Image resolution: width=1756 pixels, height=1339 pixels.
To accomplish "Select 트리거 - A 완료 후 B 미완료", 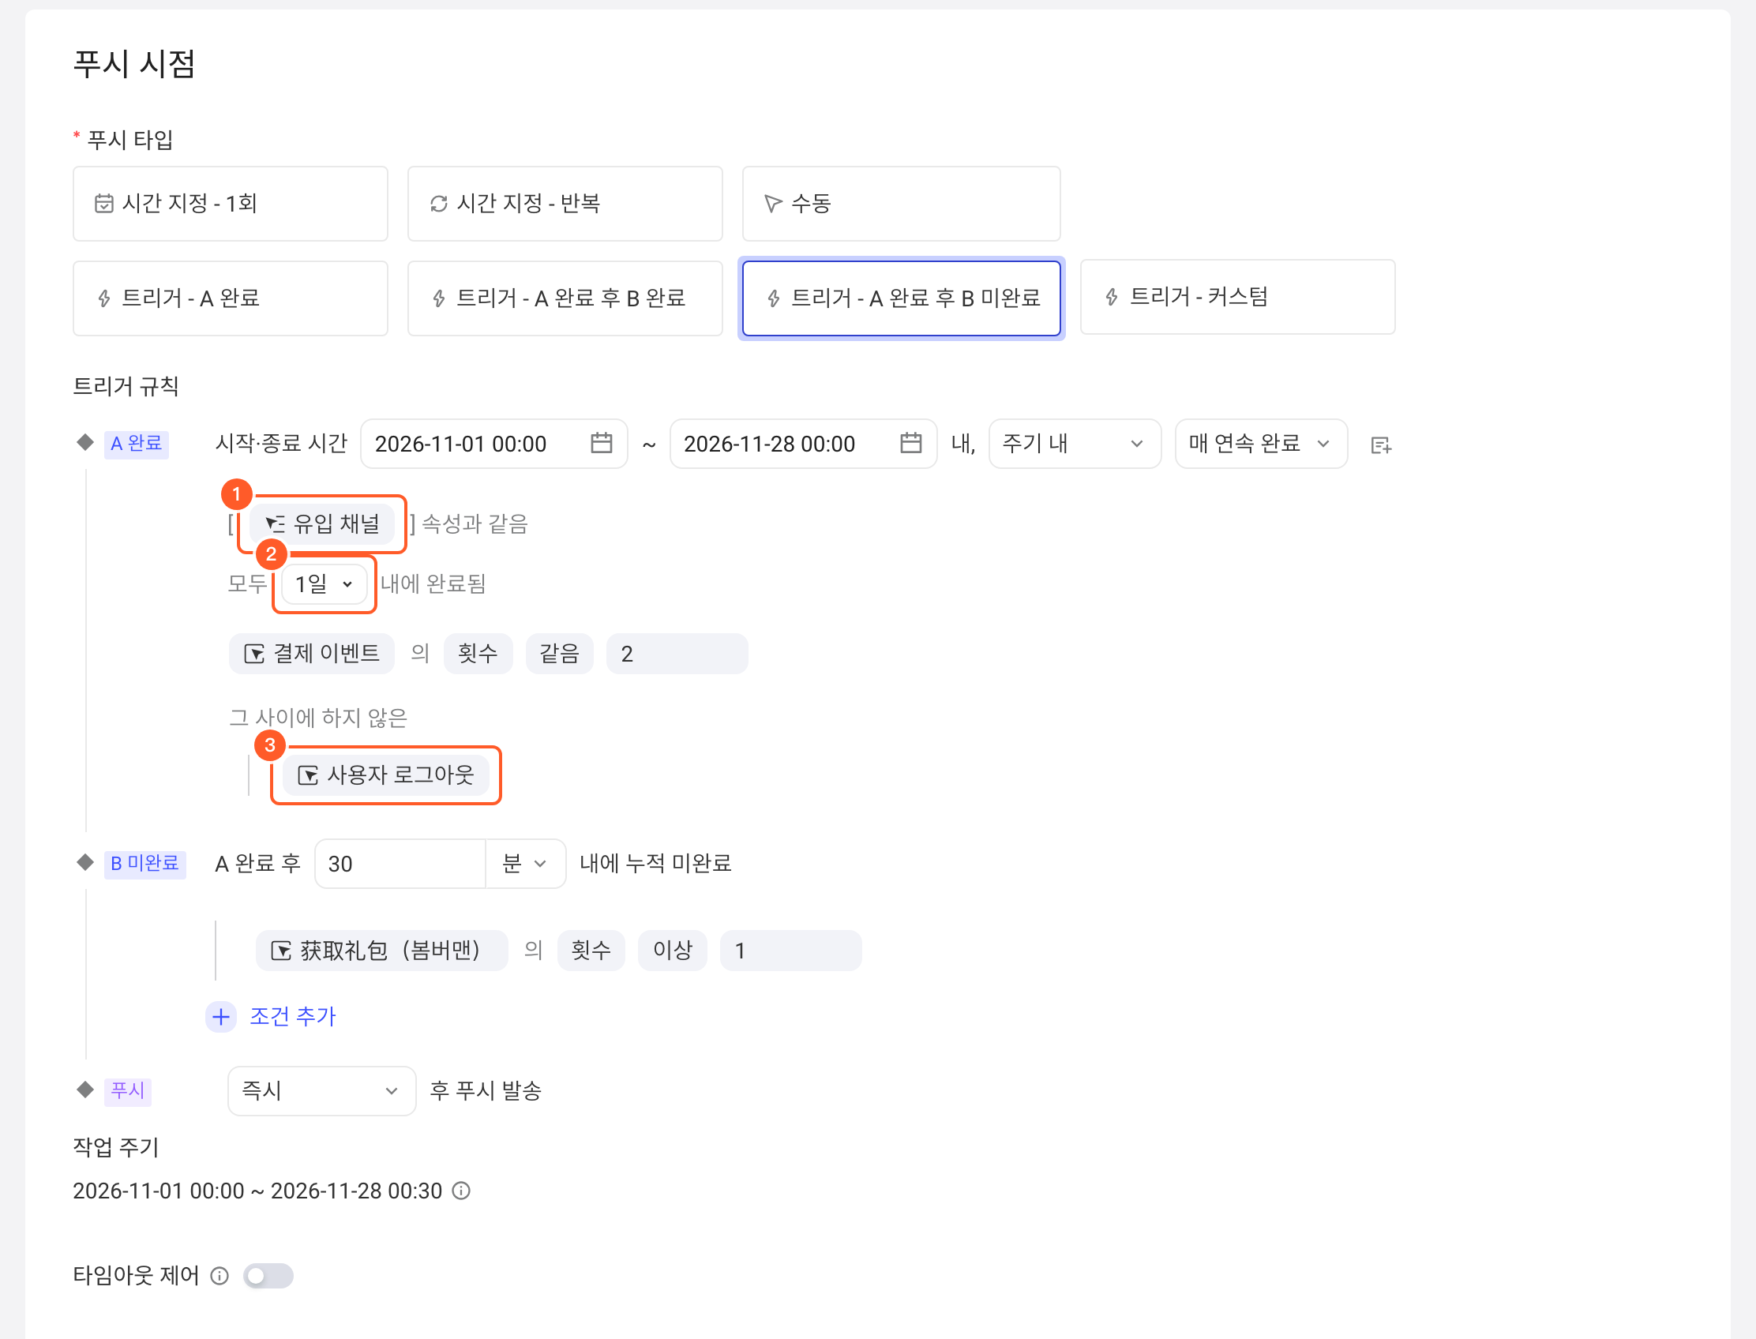I will 901,298.
